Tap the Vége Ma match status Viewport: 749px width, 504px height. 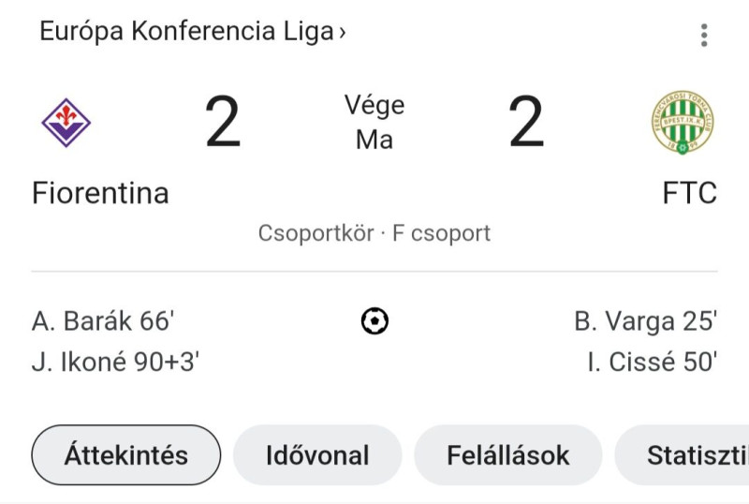point(374,123)
